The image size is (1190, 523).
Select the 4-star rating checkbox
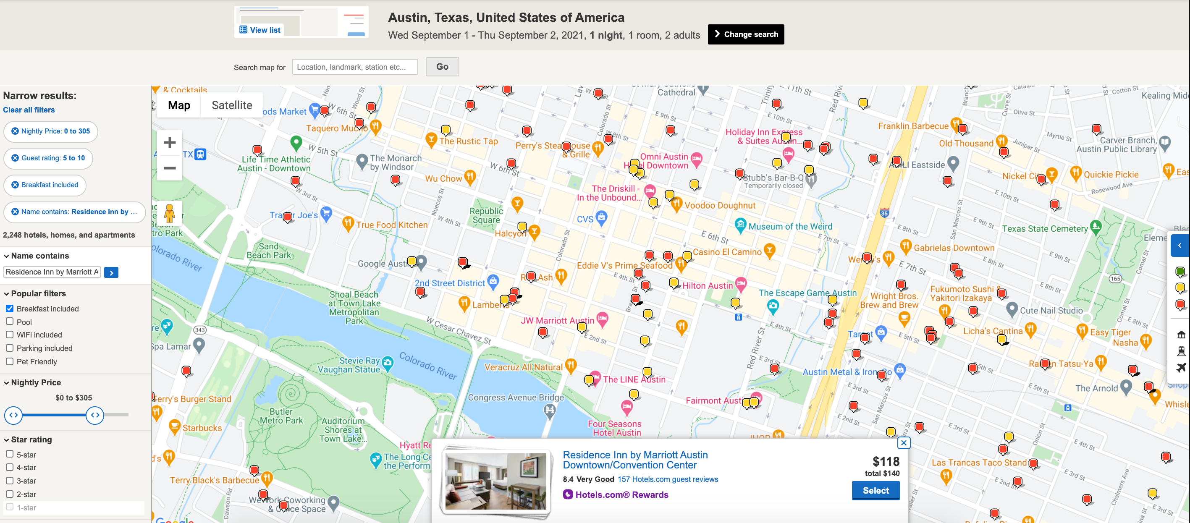[x=10, y=468]
